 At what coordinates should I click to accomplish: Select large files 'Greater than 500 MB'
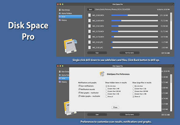[x=133, y=91]
